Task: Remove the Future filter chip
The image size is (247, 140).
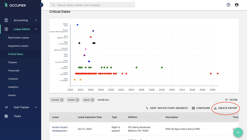Action: click(77, 100)
